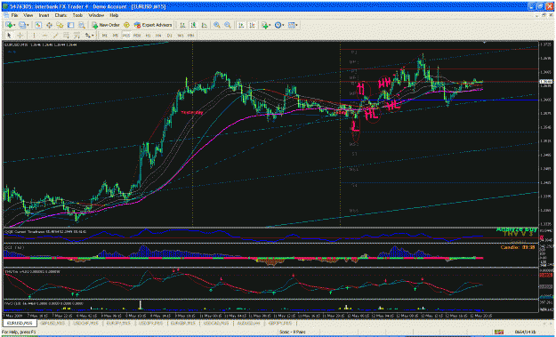556x337 pixels.
Task: Select the vertical line tool
Action: coord(34,36)
